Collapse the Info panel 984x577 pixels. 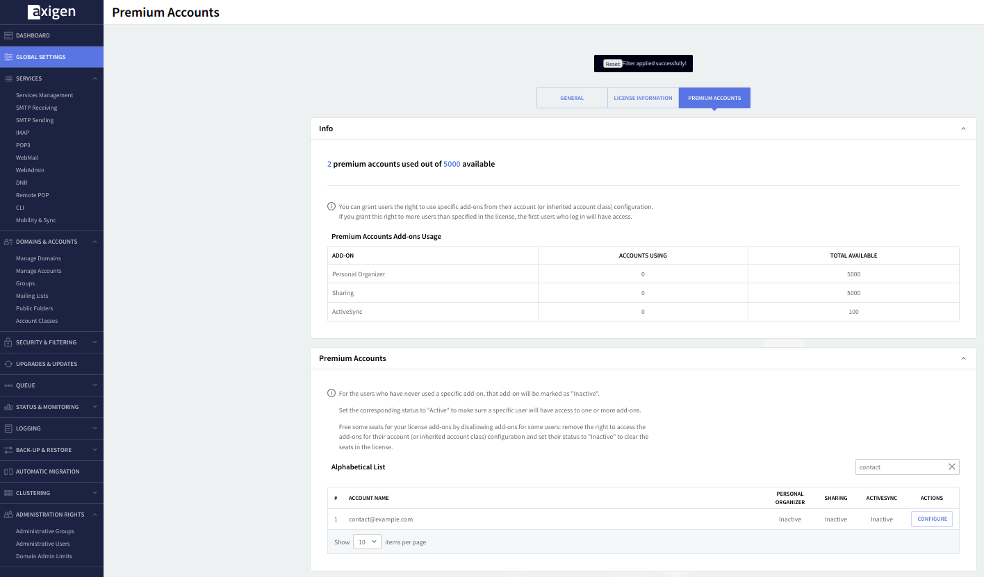pos(963,129)
